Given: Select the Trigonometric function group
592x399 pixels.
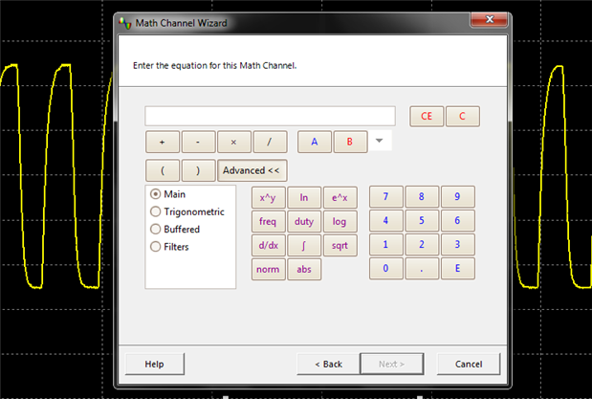Looking at the screenshot, I should coord(187,211).
